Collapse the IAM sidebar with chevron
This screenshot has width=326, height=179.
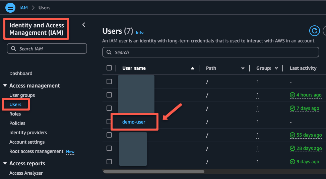point(84,25)
